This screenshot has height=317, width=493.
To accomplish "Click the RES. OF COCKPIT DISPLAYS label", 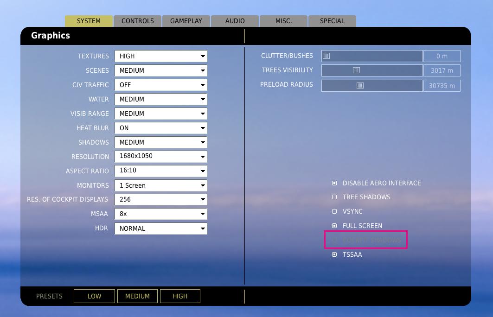I will coord(67,199).
